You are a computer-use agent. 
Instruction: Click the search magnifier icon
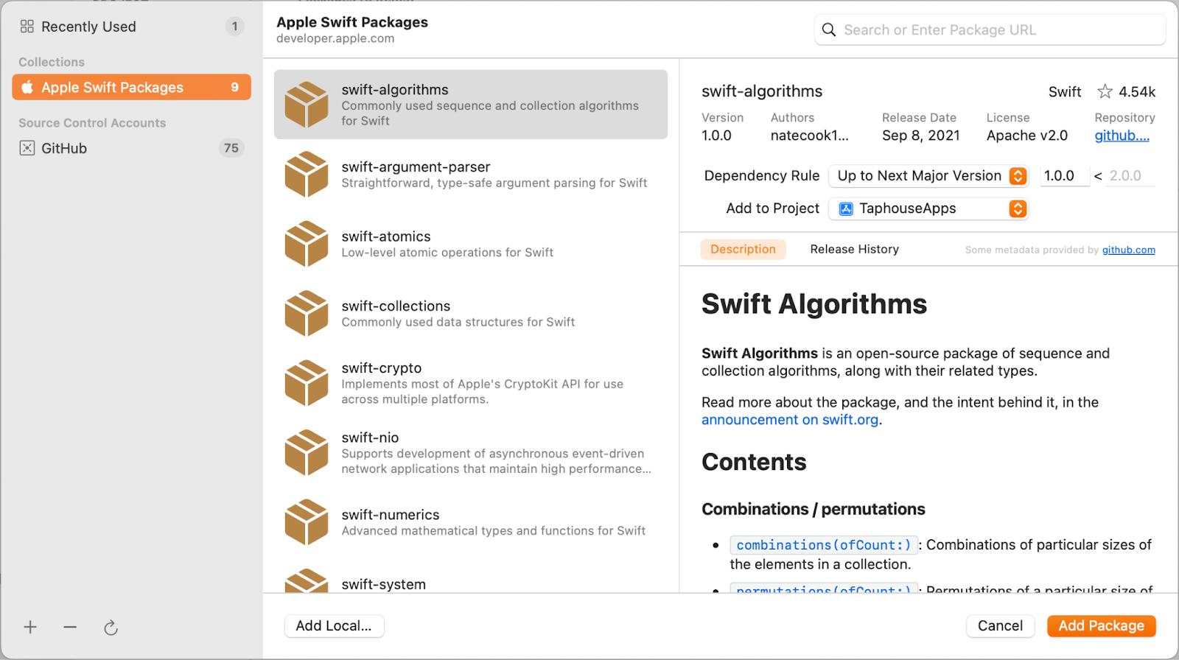[x=829, y=30]
